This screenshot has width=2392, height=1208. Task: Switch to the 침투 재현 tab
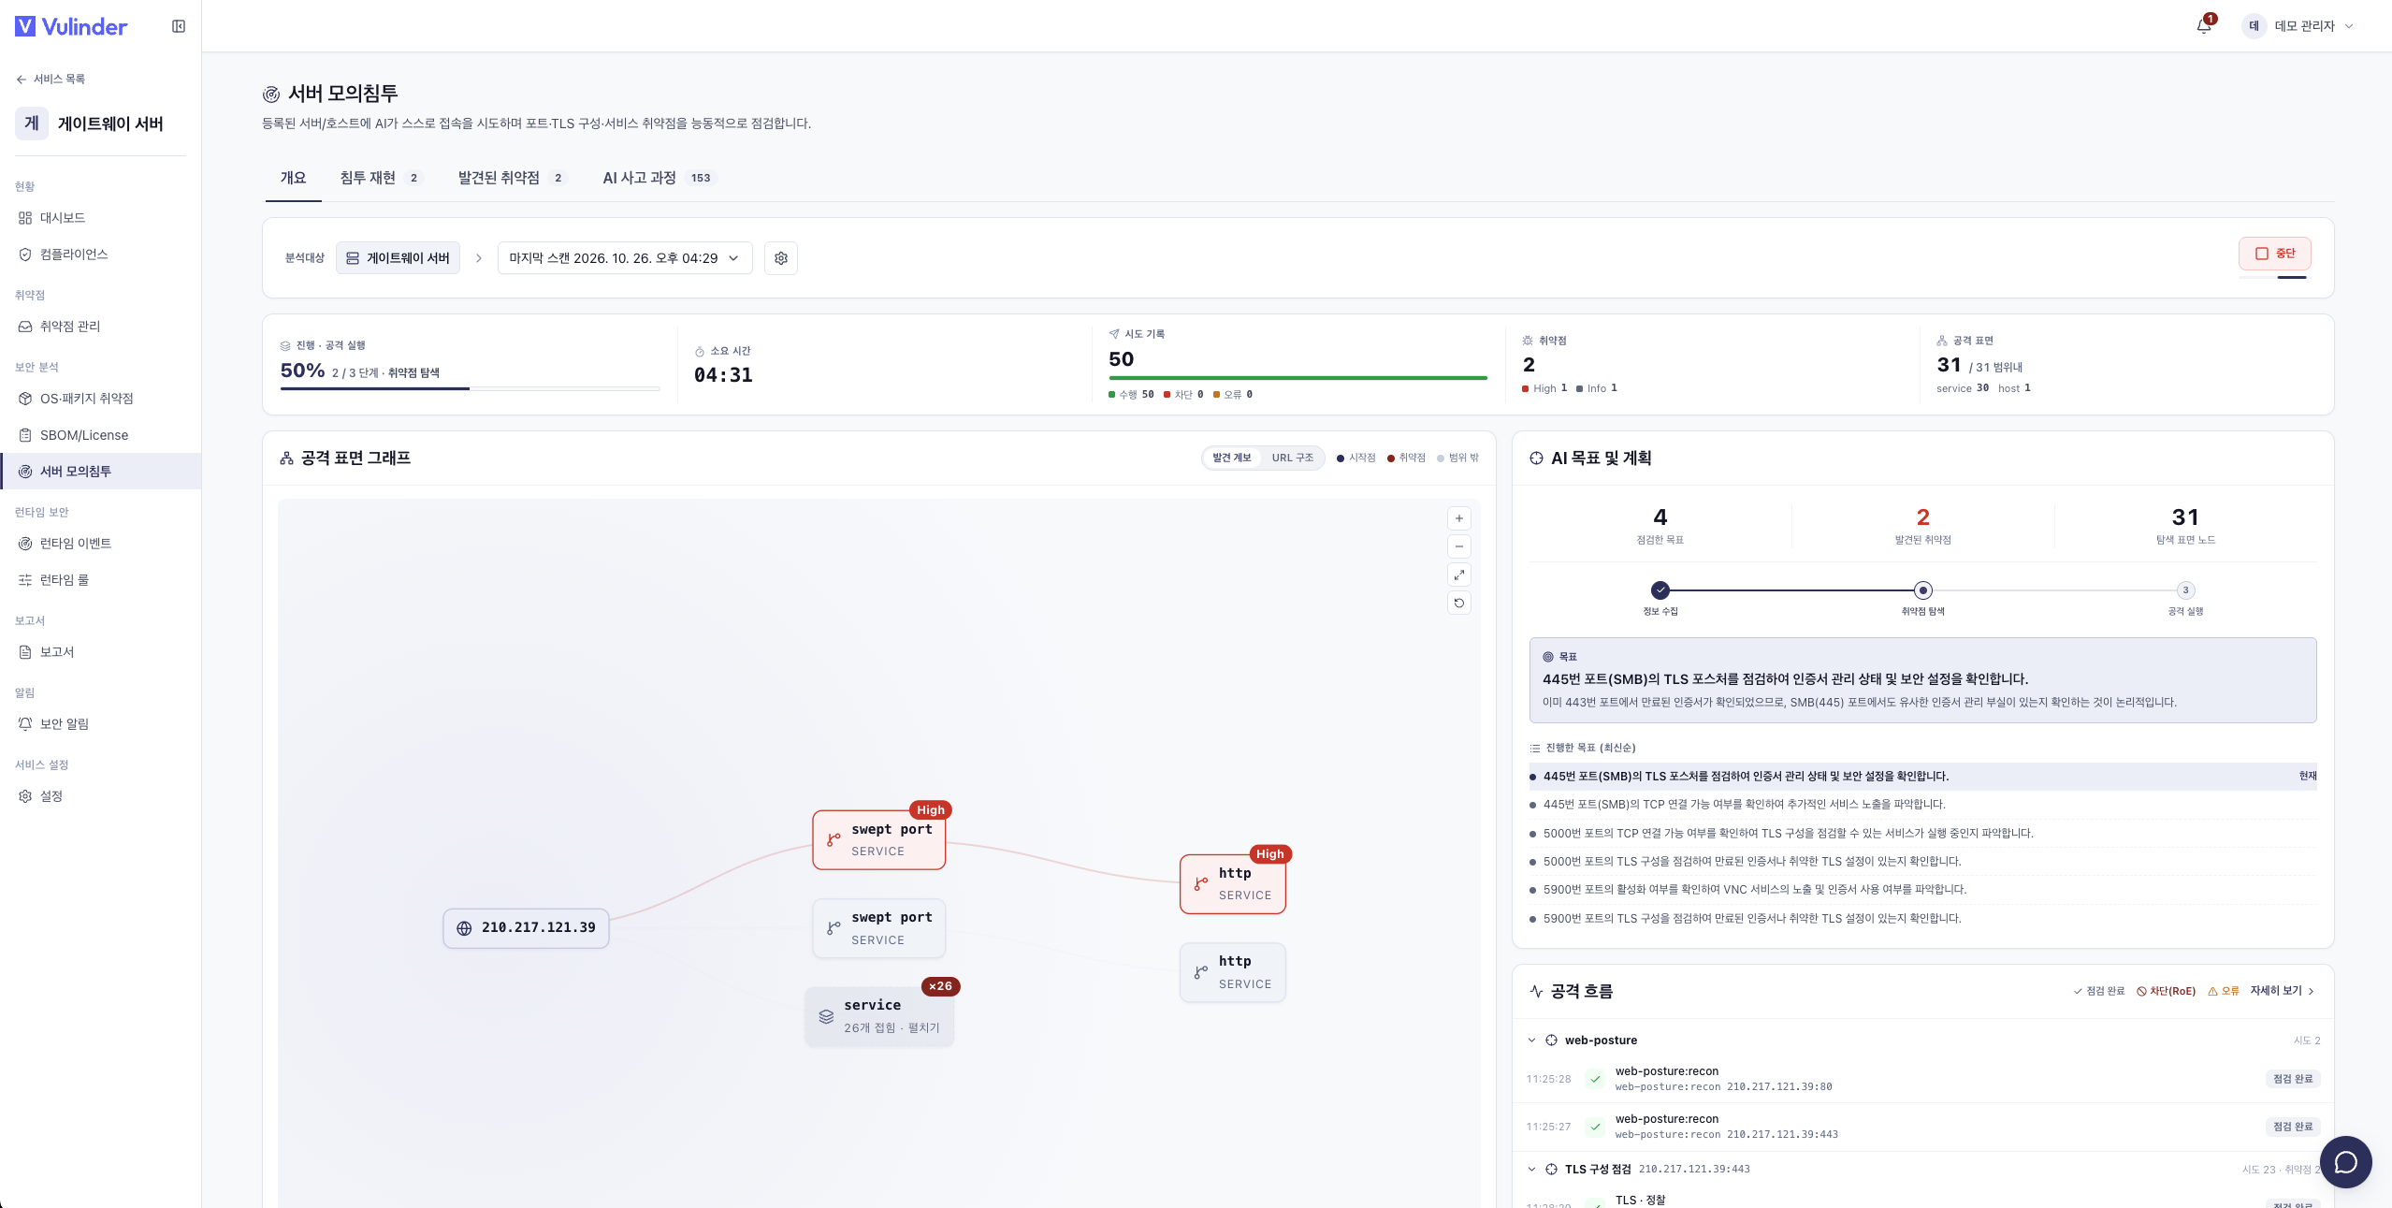point(381,178)
